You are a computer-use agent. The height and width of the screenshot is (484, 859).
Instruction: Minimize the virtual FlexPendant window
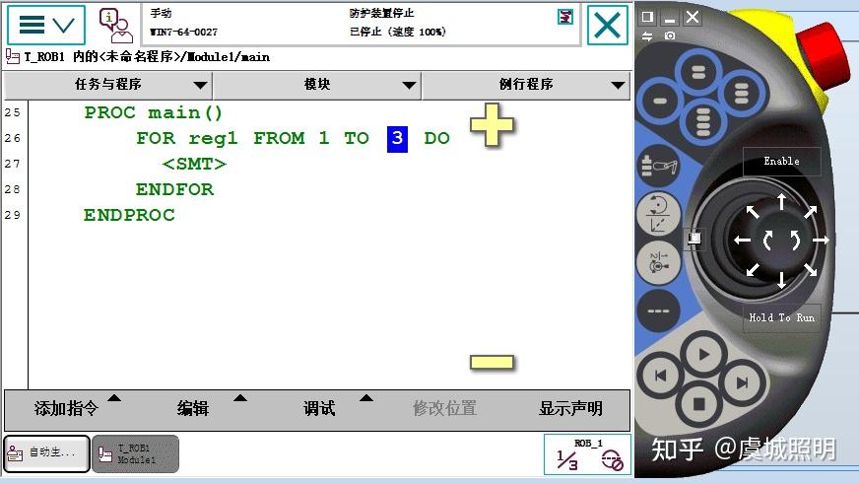670,20
